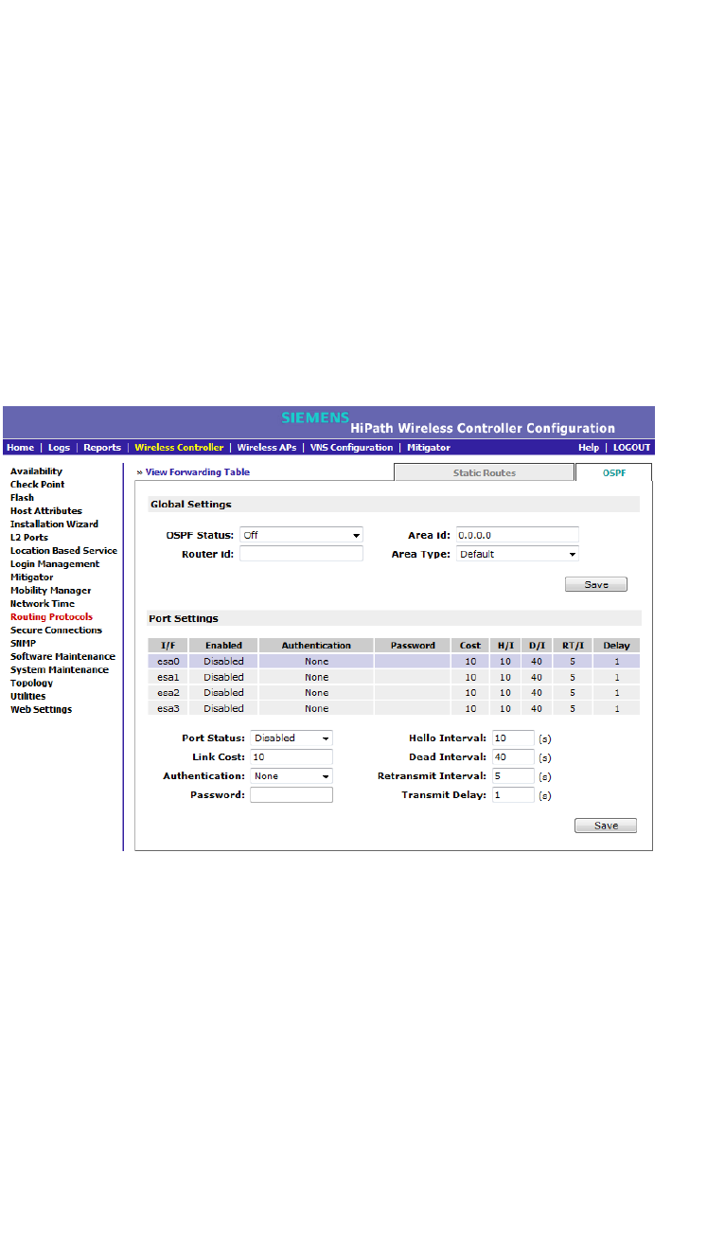Open the OSPF Status dropdown
This screenshot has width=707, height=1244.
[x=301, y=535]
